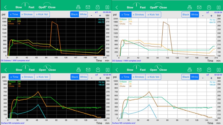Email the black Surface MS chart
This screenshot has width=223, height=125.
(x=88, y=70)
